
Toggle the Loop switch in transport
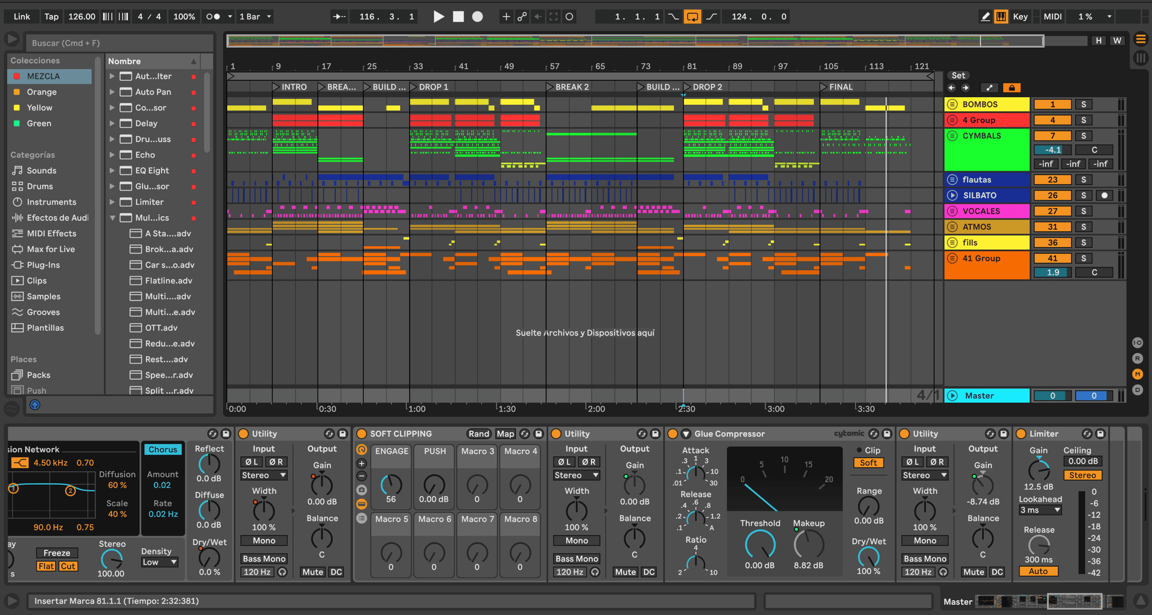click(691, 17)
